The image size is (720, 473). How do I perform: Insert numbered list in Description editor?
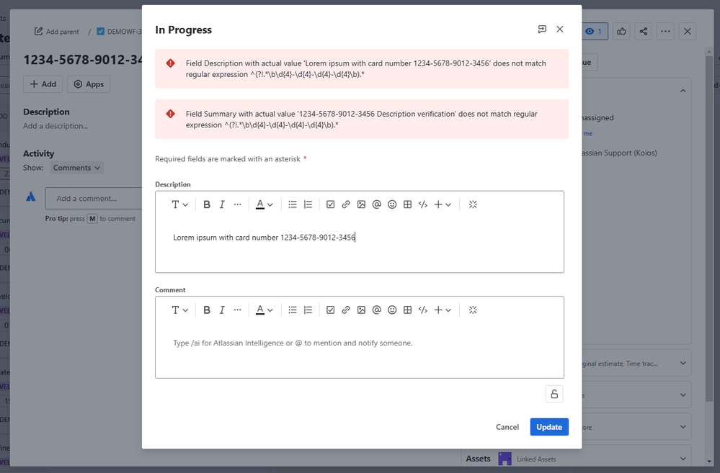pyautogui.click(x=308, y=204)
